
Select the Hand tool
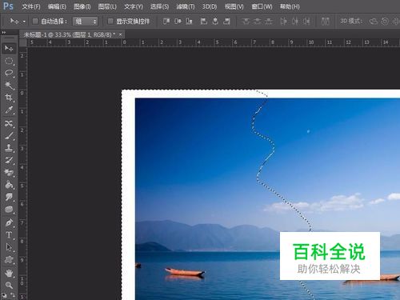point(9,273)
